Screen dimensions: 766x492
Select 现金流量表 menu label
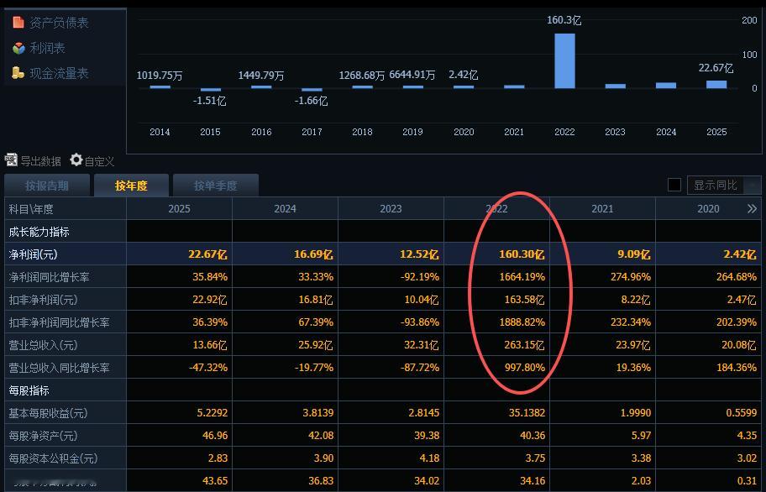click(59, 73)
